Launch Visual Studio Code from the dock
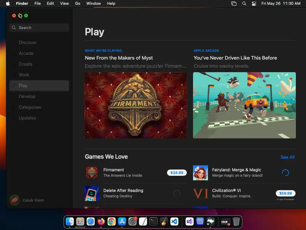 pos(174,222)
